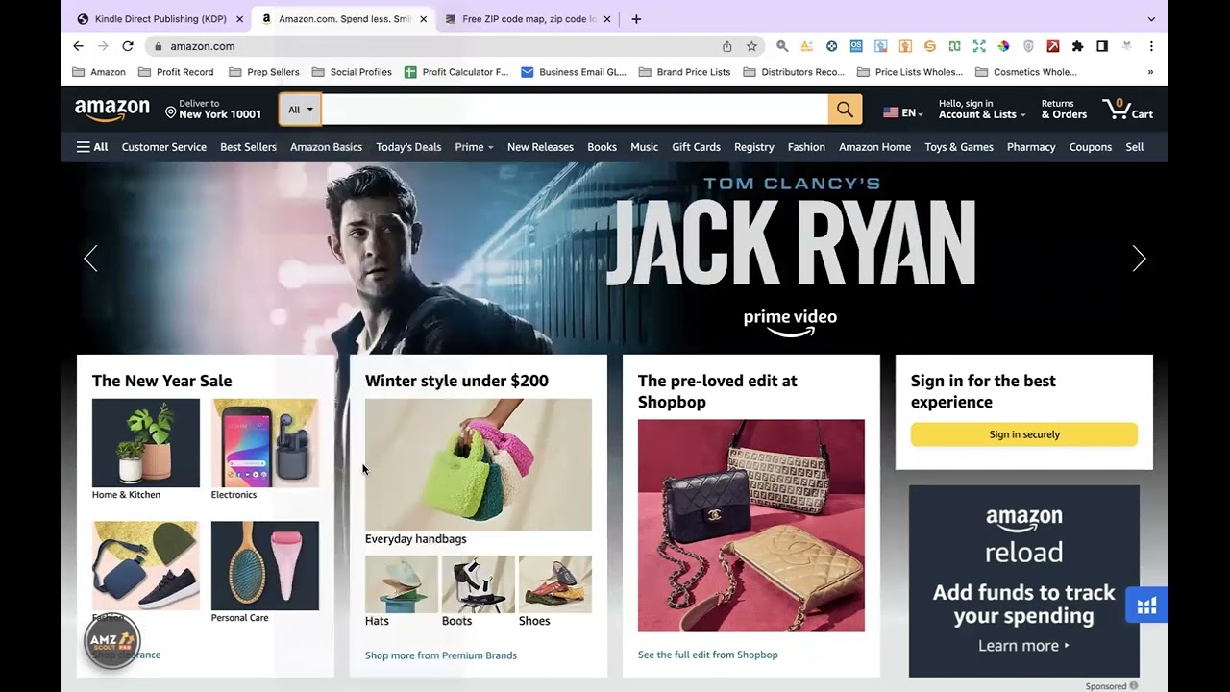
Task: Open a new browser tab
Action: [636, 19]
